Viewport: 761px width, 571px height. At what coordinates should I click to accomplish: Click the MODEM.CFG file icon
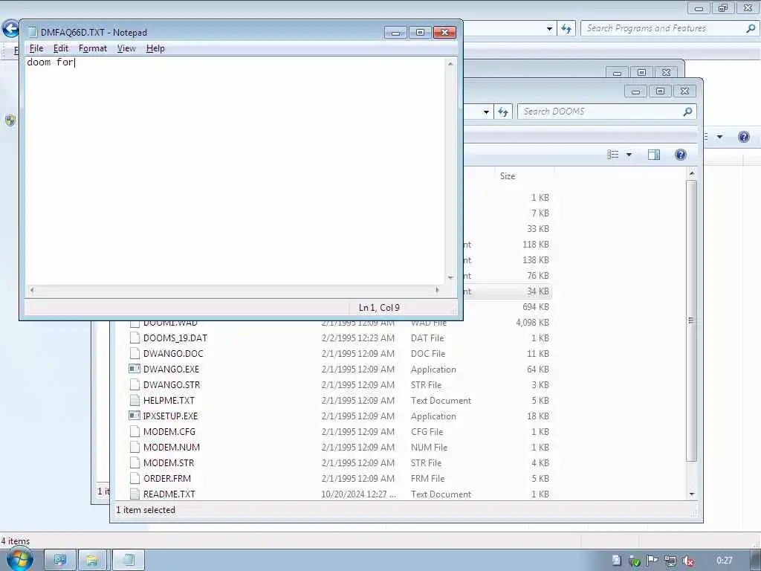click(x=135, y=431)
